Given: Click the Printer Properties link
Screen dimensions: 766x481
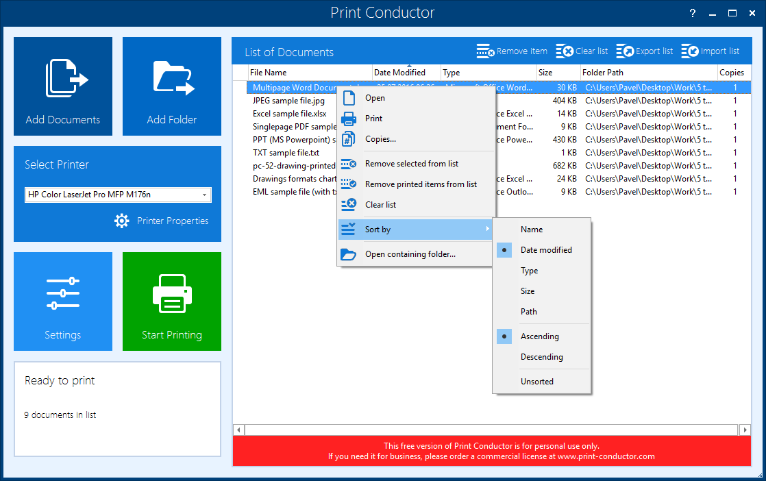Looking at the screenshot, I should (173, 221).
